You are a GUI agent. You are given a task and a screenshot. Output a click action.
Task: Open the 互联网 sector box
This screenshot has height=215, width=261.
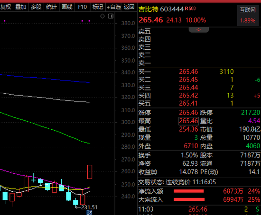coord(248,15)
